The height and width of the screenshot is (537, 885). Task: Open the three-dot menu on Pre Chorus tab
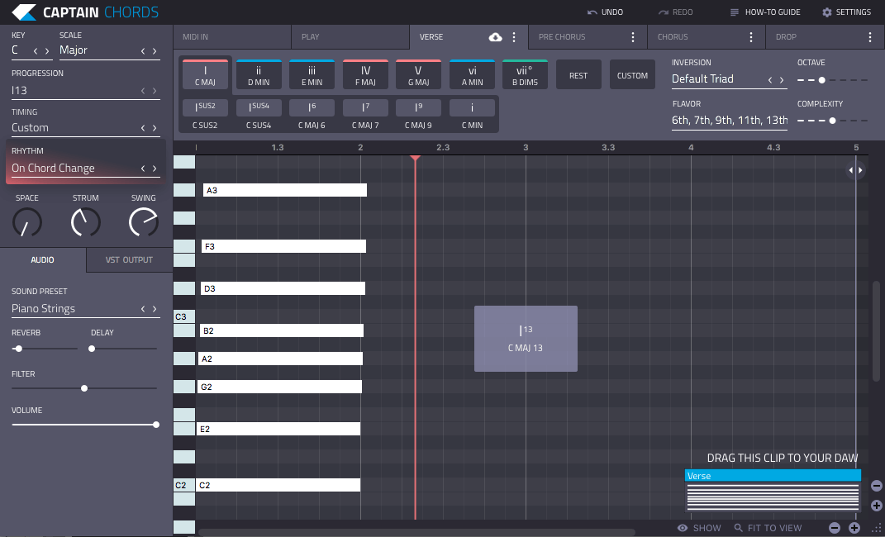pos(633,37)
